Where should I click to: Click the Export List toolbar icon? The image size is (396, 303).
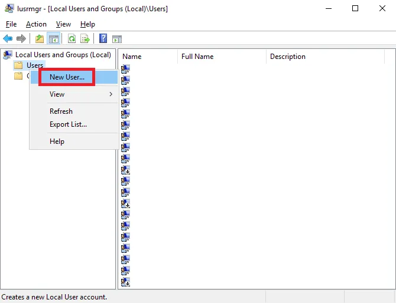85,39
